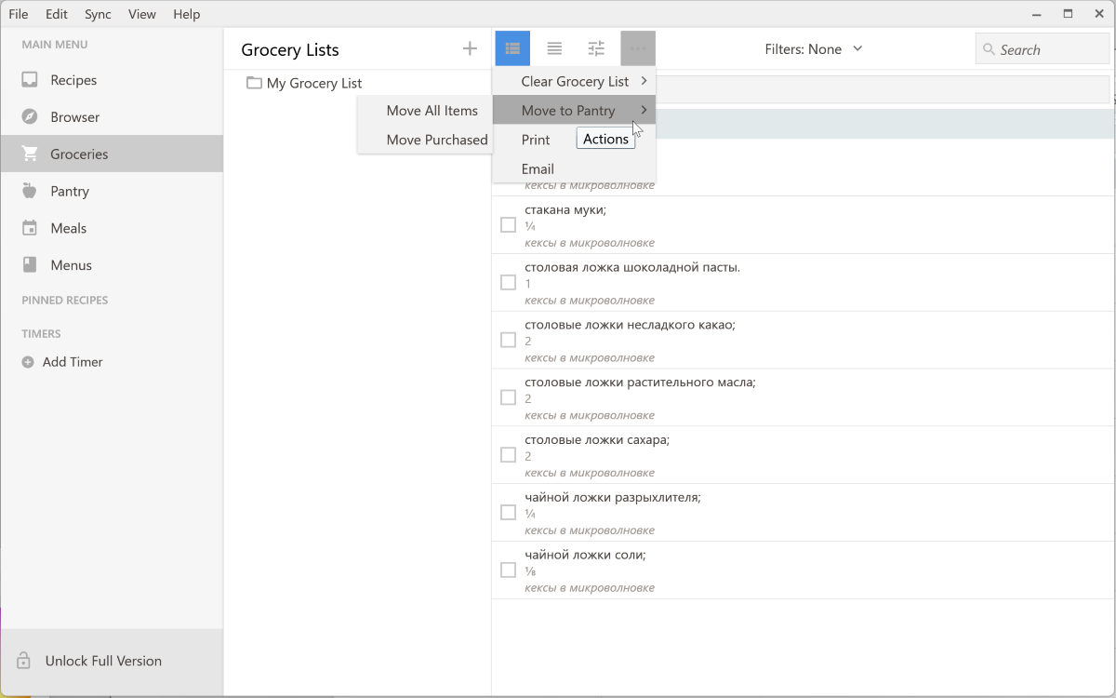Click Add Timer

[73, 362]
